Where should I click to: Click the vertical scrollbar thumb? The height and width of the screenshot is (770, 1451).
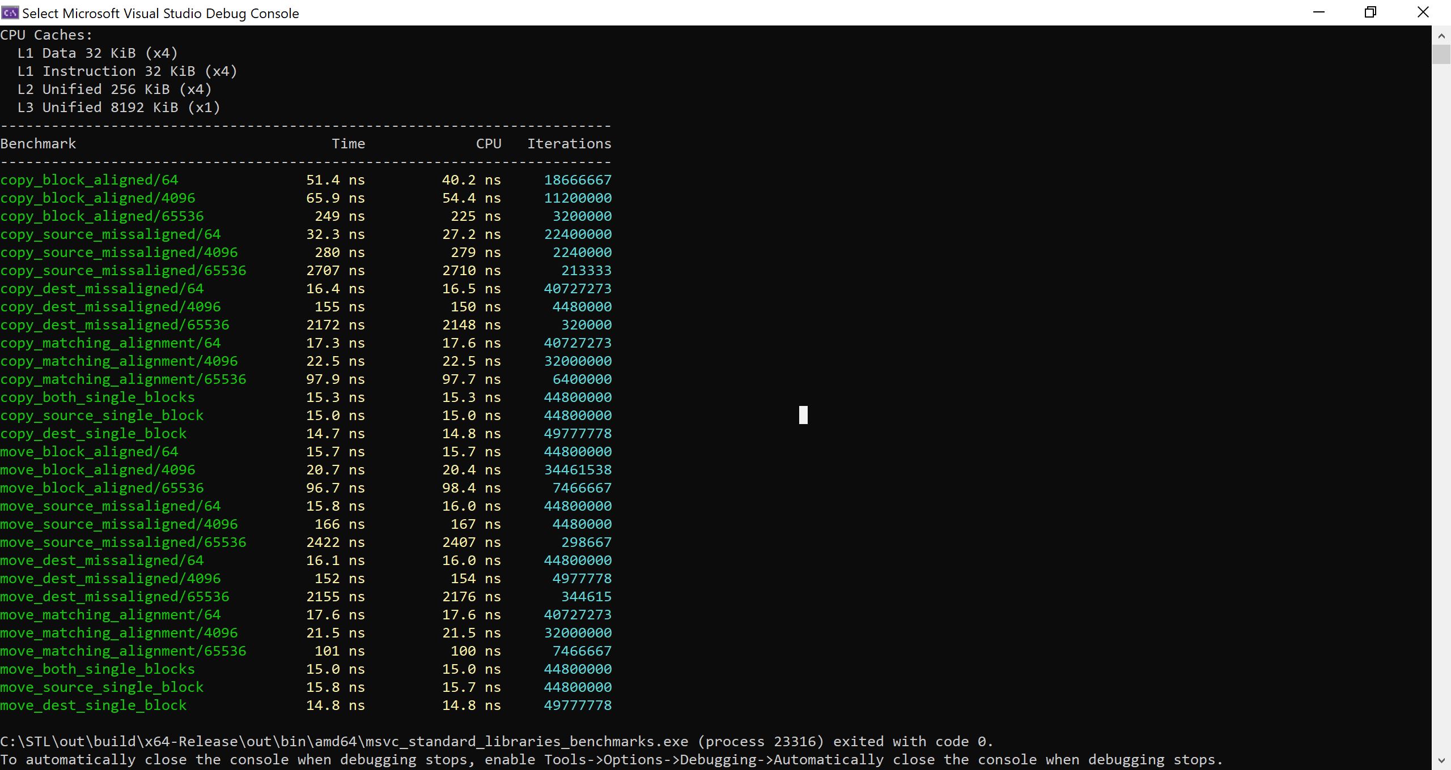pos(1441,54)
